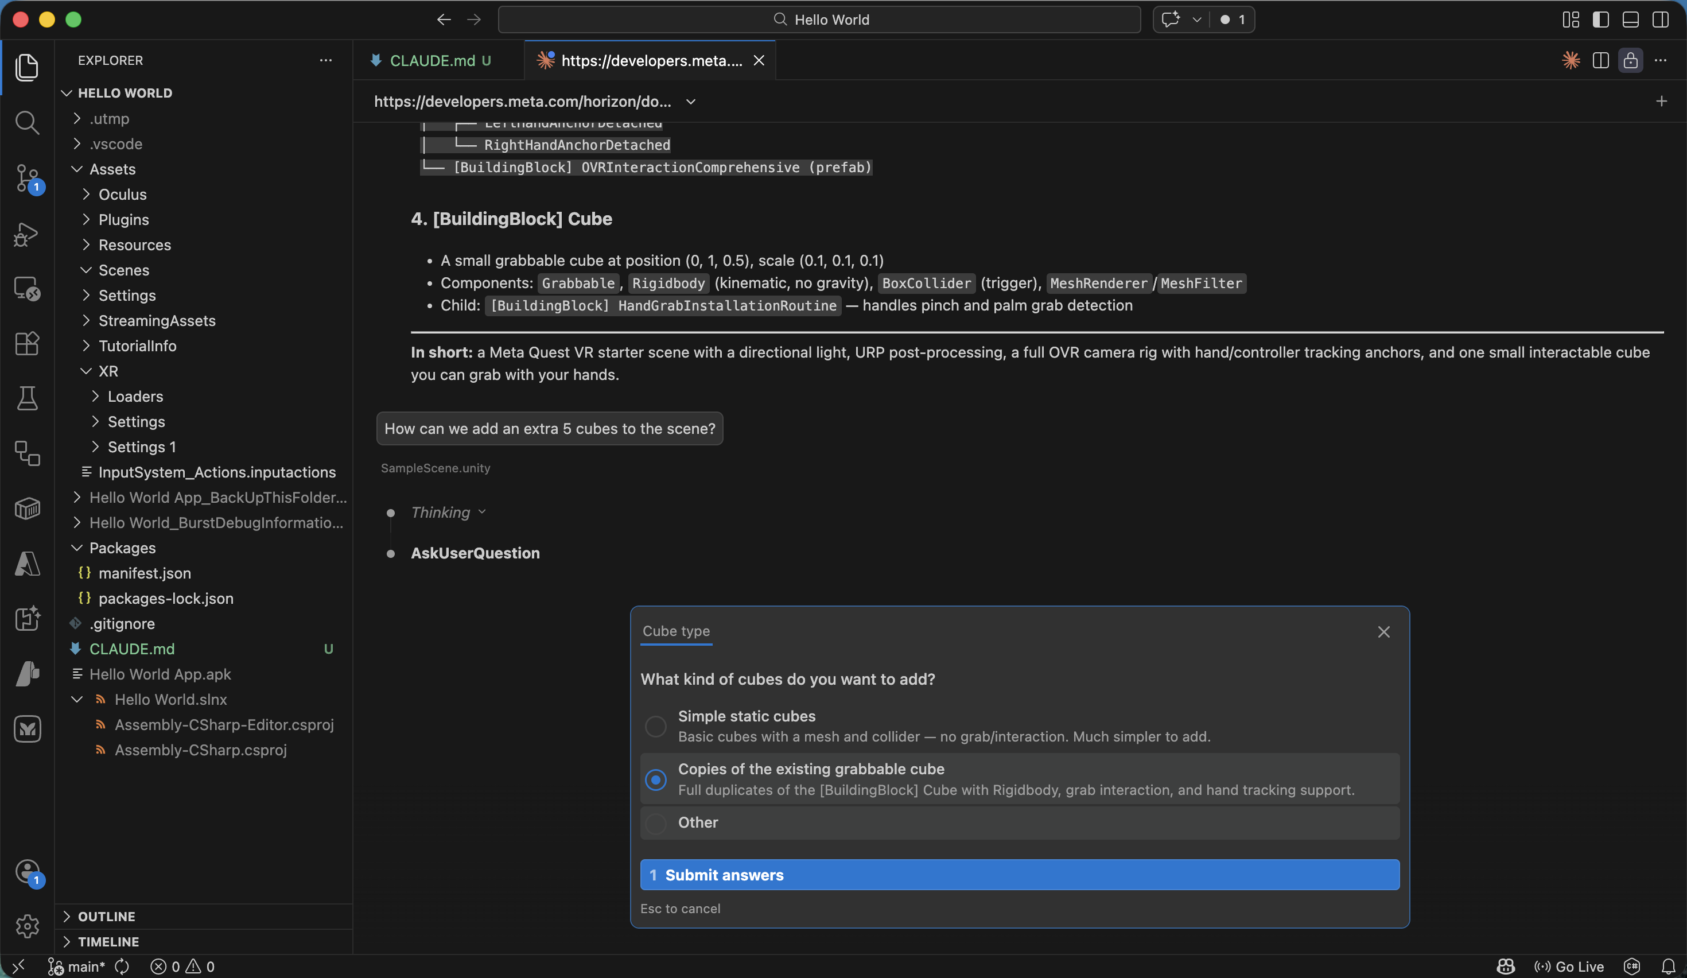
Task: Click the lock icon in editor toolbar
Action: 1630,60
